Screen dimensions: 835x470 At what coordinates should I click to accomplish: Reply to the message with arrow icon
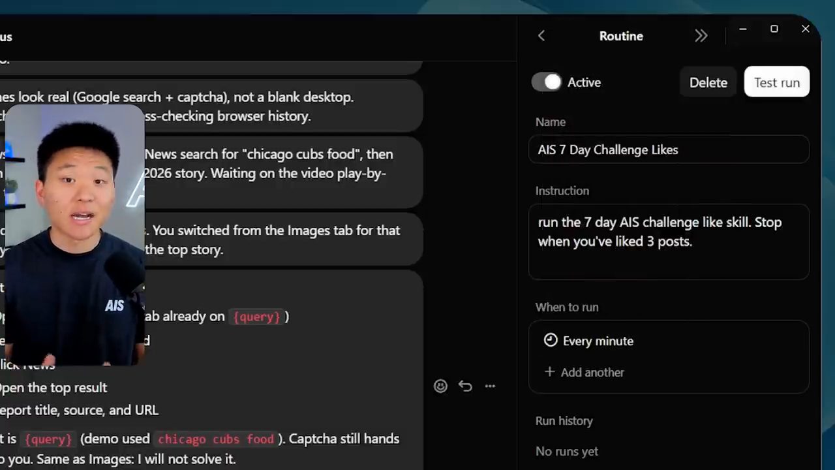tap(465, 386)
